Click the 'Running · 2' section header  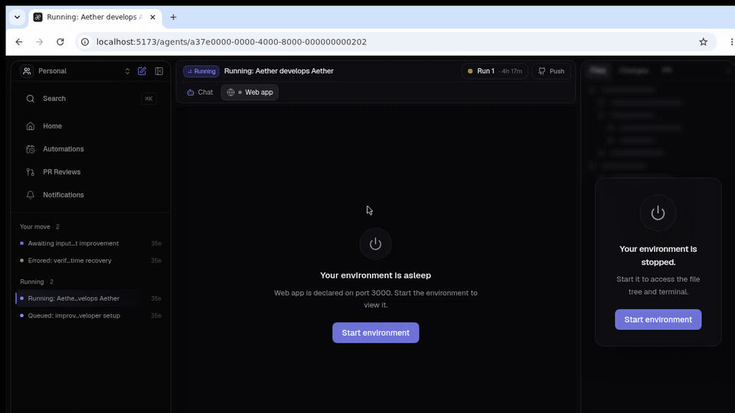(37, 281)
